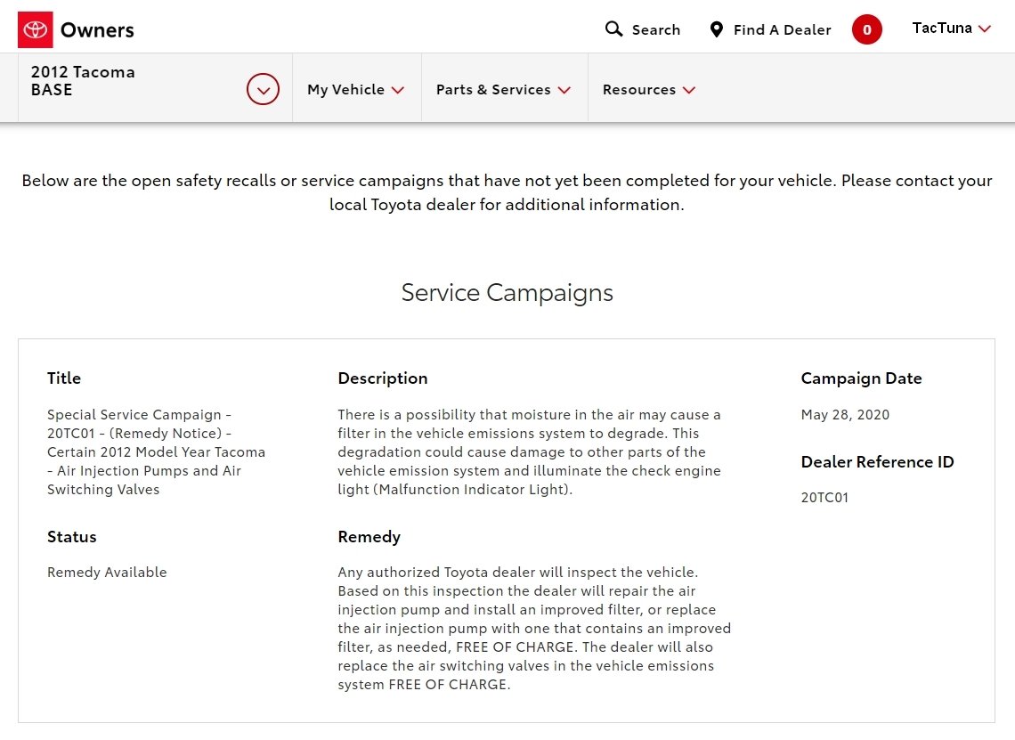Expand the vehicle selector circle chevron
Screen dimensions: 1015x740
[x=263, y=89]
